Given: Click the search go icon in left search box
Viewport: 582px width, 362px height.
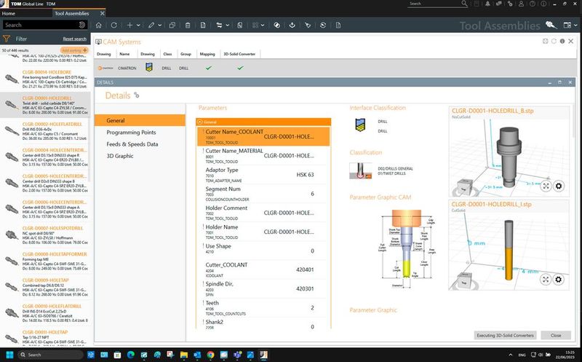Looking at the screenshot, I should (x=82, y=25).
